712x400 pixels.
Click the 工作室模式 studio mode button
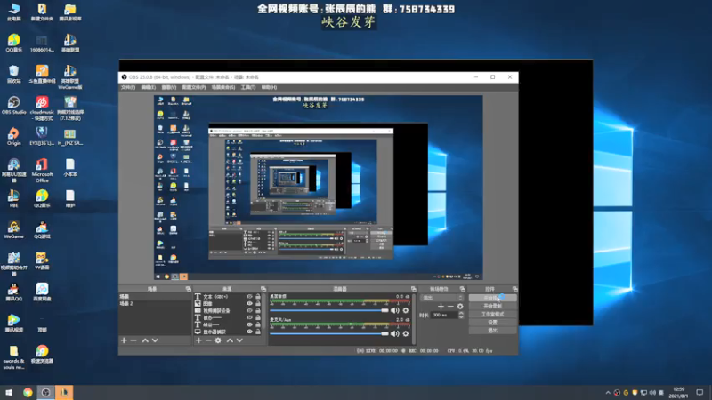[493, 315]
